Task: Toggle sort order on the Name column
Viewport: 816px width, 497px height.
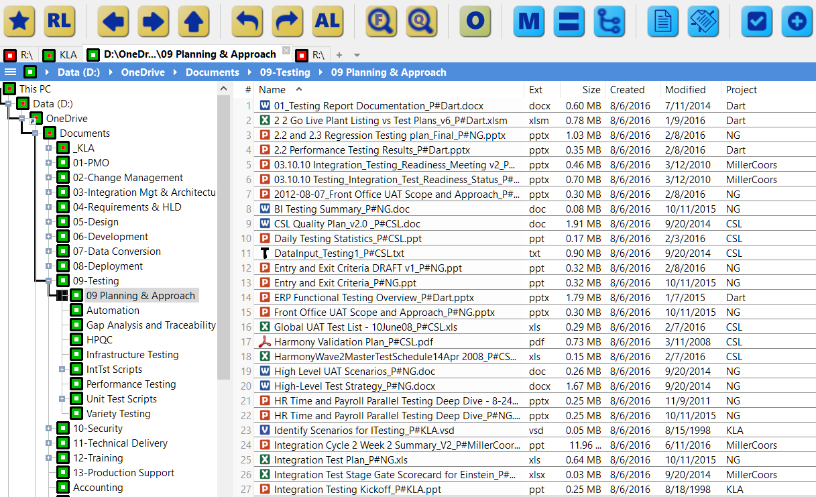Action: click(272, 89)
